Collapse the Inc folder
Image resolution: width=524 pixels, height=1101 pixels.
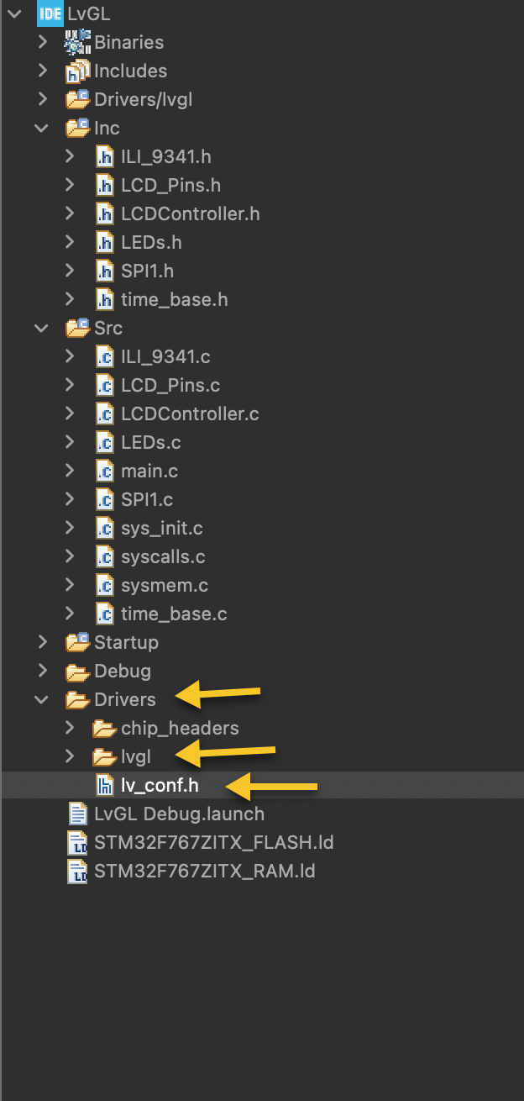[x=41, y=128]
